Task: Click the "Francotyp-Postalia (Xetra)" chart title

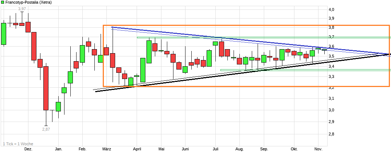Action: (28, 2)
